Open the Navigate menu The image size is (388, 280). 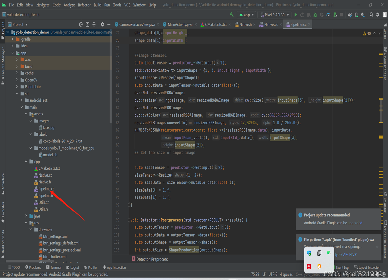[x=43, y=5]
